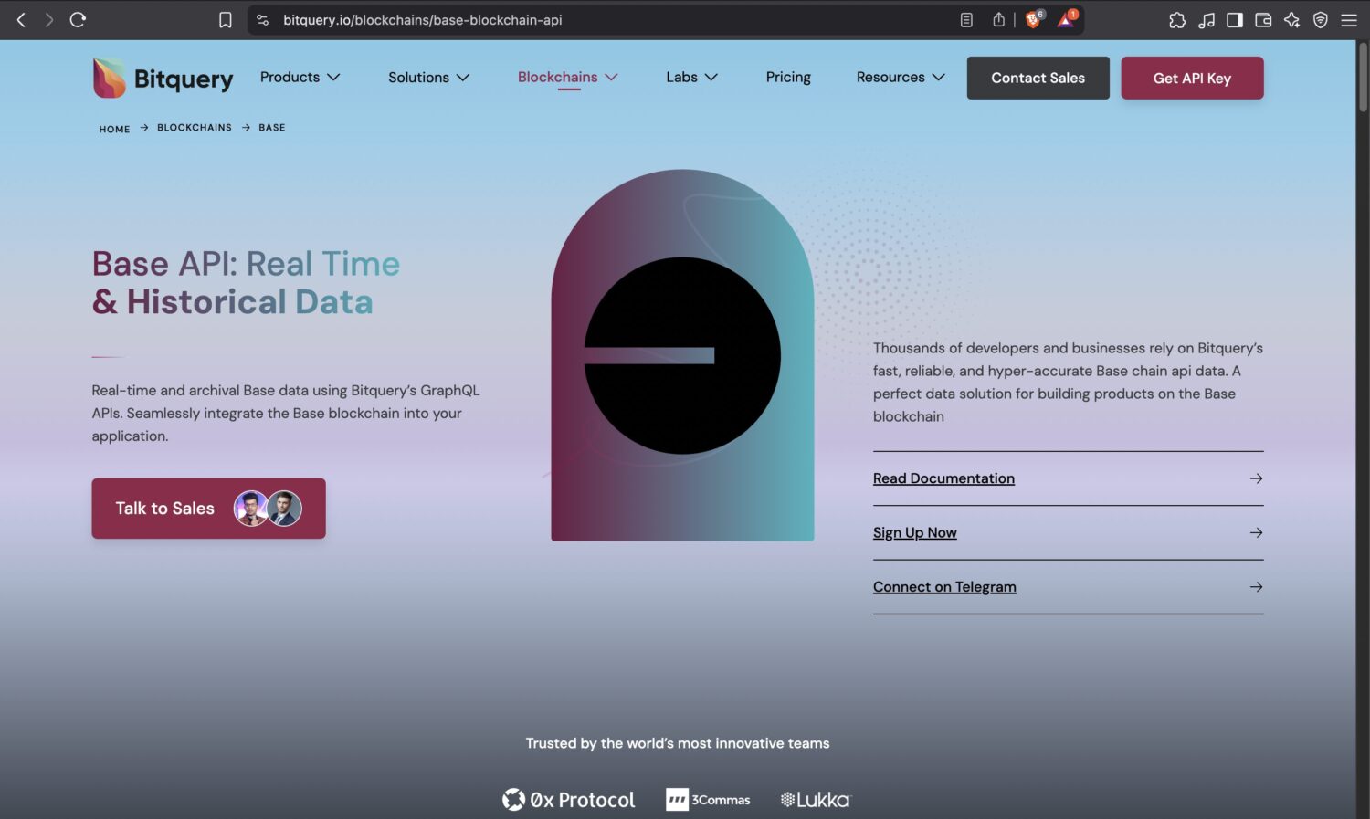Screen dimensions: 1370x819
Task: Open the Sign Up Now link
Action: click(914, 533)
